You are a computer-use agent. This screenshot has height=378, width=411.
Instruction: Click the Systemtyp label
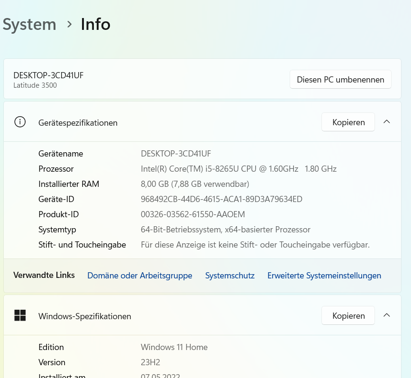pyautogui.click(x=57, y=230)
